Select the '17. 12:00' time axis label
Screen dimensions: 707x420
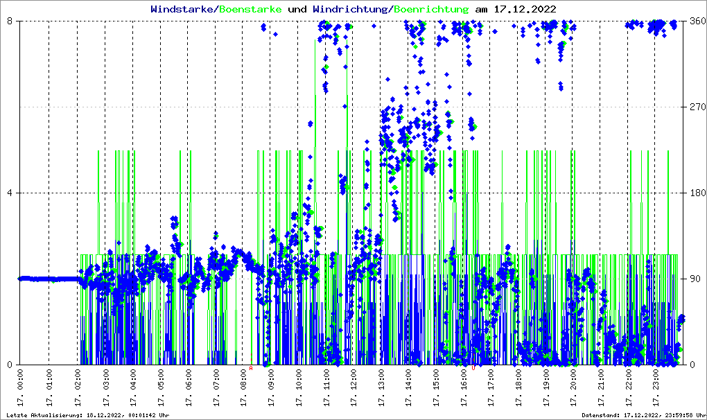(353, 389)
